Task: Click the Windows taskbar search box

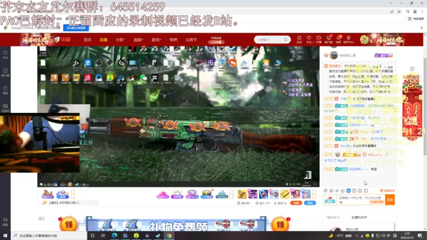Action: point(49,236)
